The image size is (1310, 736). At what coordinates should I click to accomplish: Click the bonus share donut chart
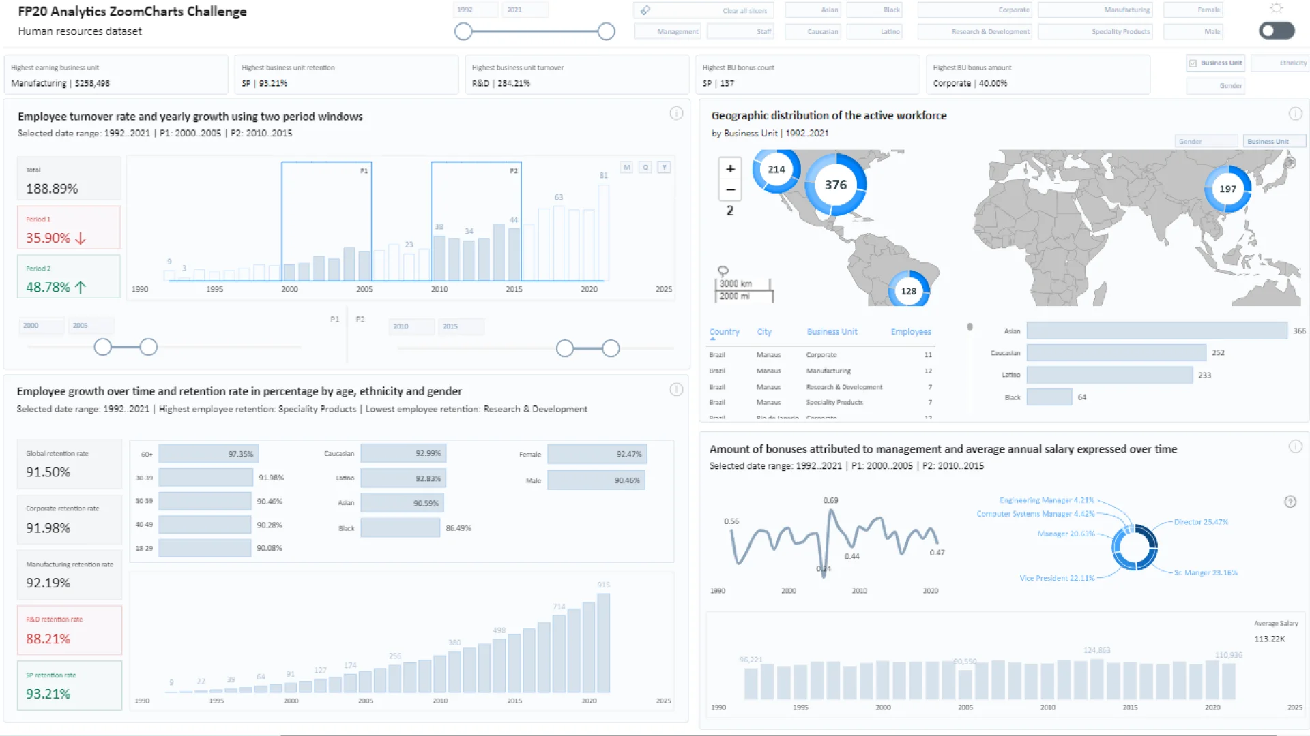[x=1134, y=547]
